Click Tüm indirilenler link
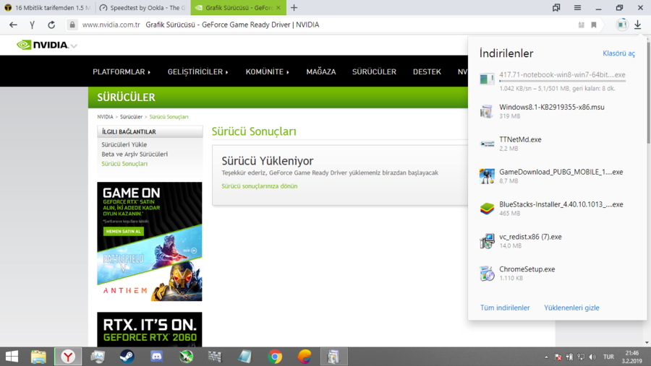Screen dimensions: 651x366 (x=505, y=308)
